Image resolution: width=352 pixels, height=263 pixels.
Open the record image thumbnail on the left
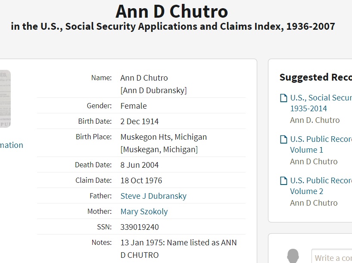(5, 99)
